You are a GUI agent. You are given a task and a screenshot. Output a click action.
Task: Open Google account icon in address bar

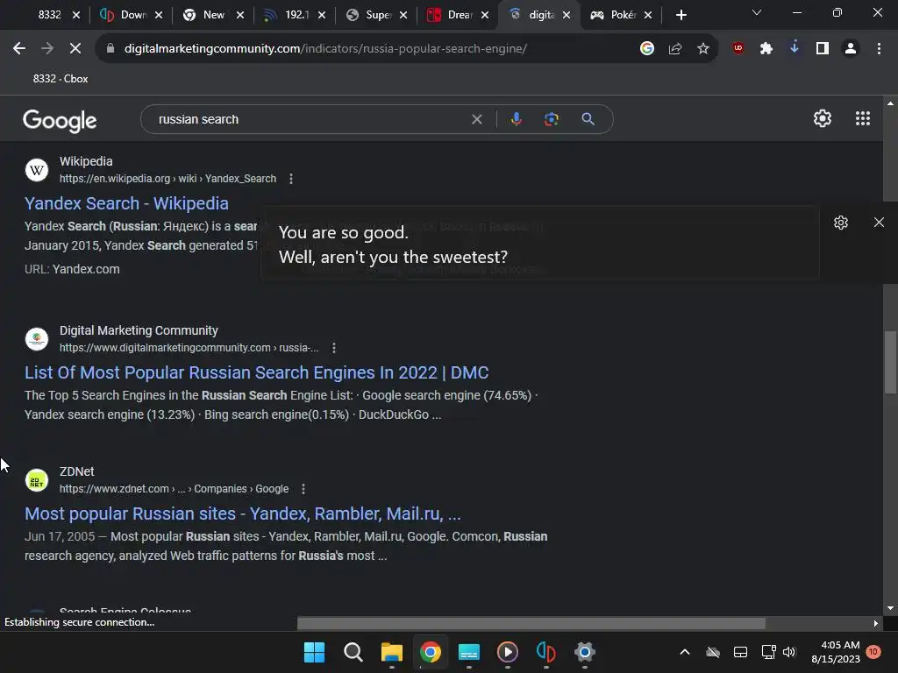tap(647, 49)
